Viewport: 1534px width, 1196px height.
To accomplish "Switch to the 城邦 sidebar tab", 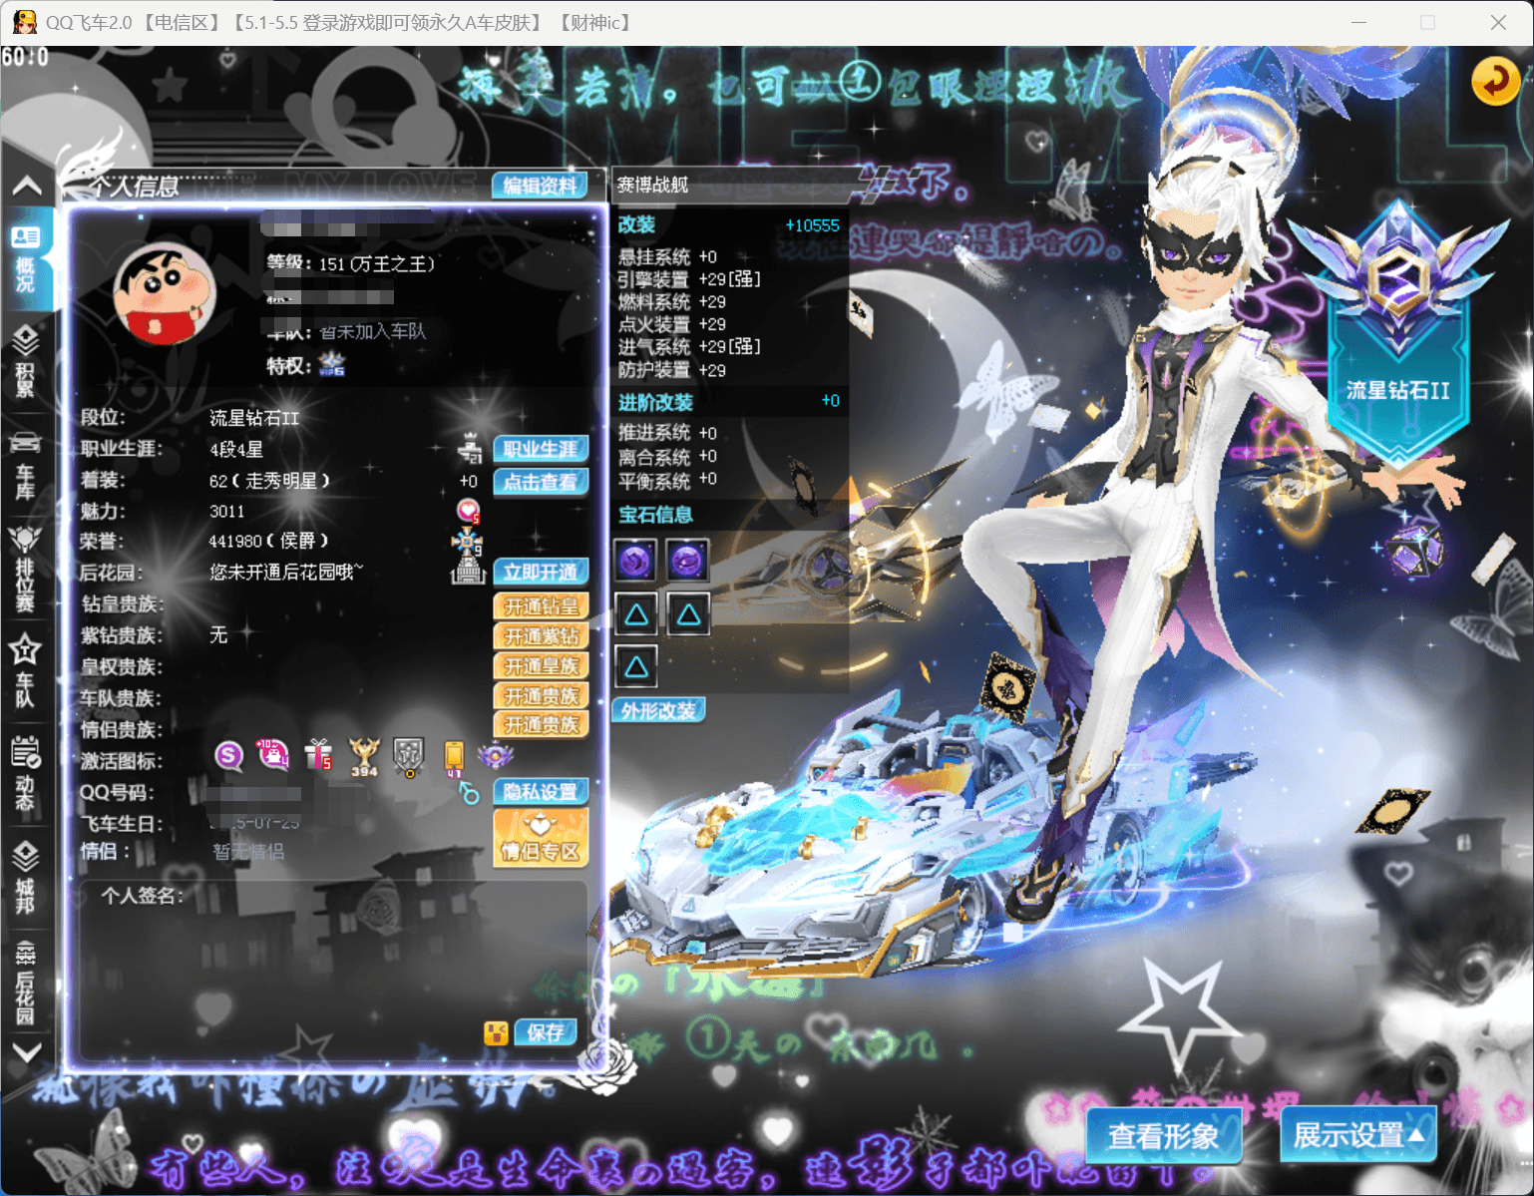I will 25,878.
